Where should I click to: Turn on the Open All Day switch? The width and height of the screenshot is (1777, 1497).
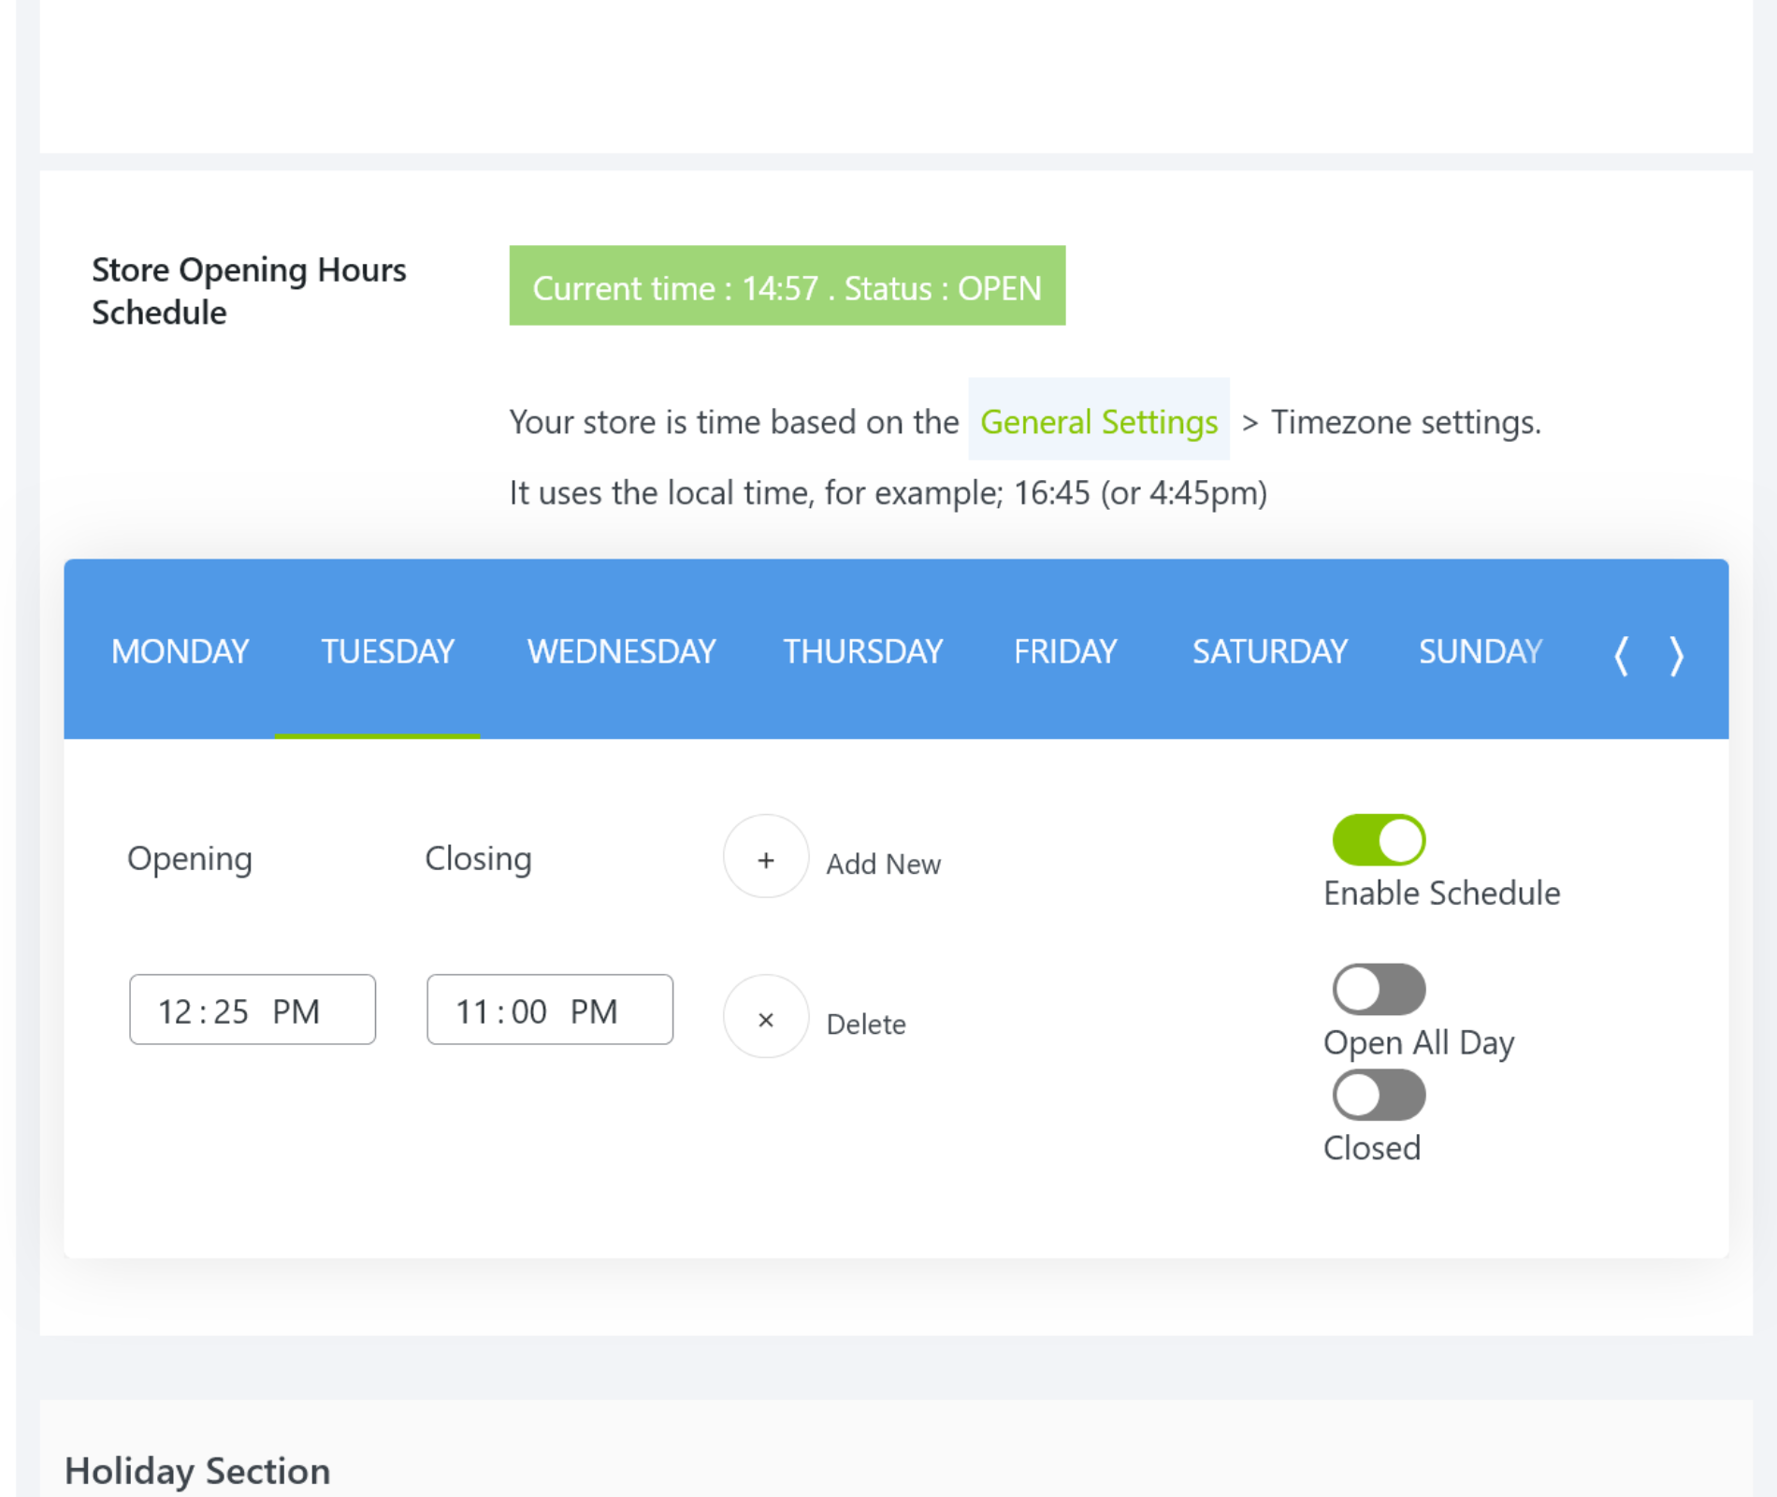coord(1378,989)
